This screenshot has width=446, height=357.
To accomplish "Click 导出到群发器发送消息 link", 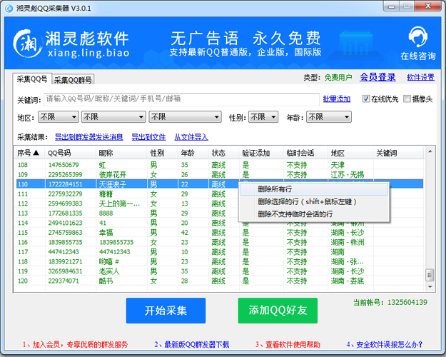I will coord(88,137).
